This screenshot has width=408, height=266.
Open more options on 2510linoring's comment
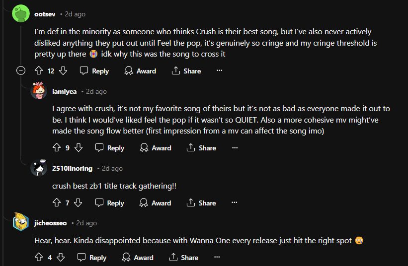tap(235, 202)
